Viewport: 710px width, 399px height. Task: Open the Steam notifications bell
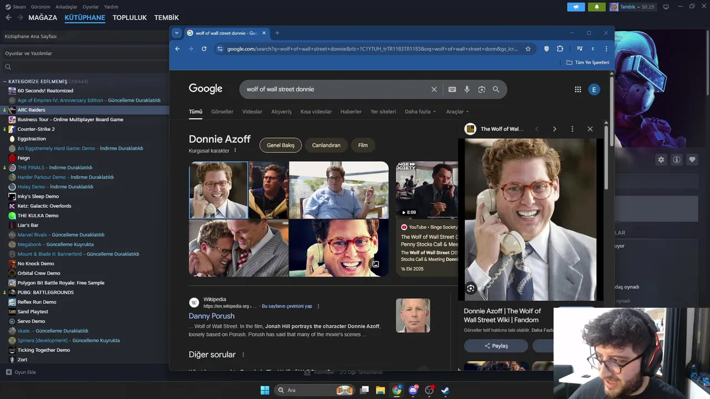[x=597, y=7]
